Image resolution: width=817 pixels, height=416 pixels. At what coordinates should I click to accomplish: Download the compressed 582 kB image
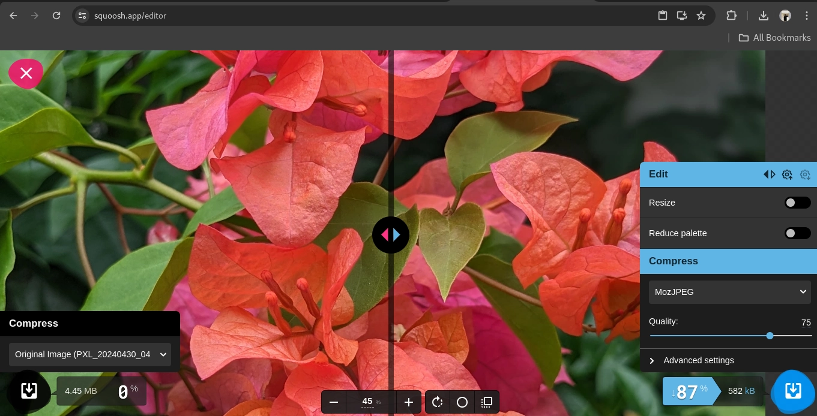(793, 391)
